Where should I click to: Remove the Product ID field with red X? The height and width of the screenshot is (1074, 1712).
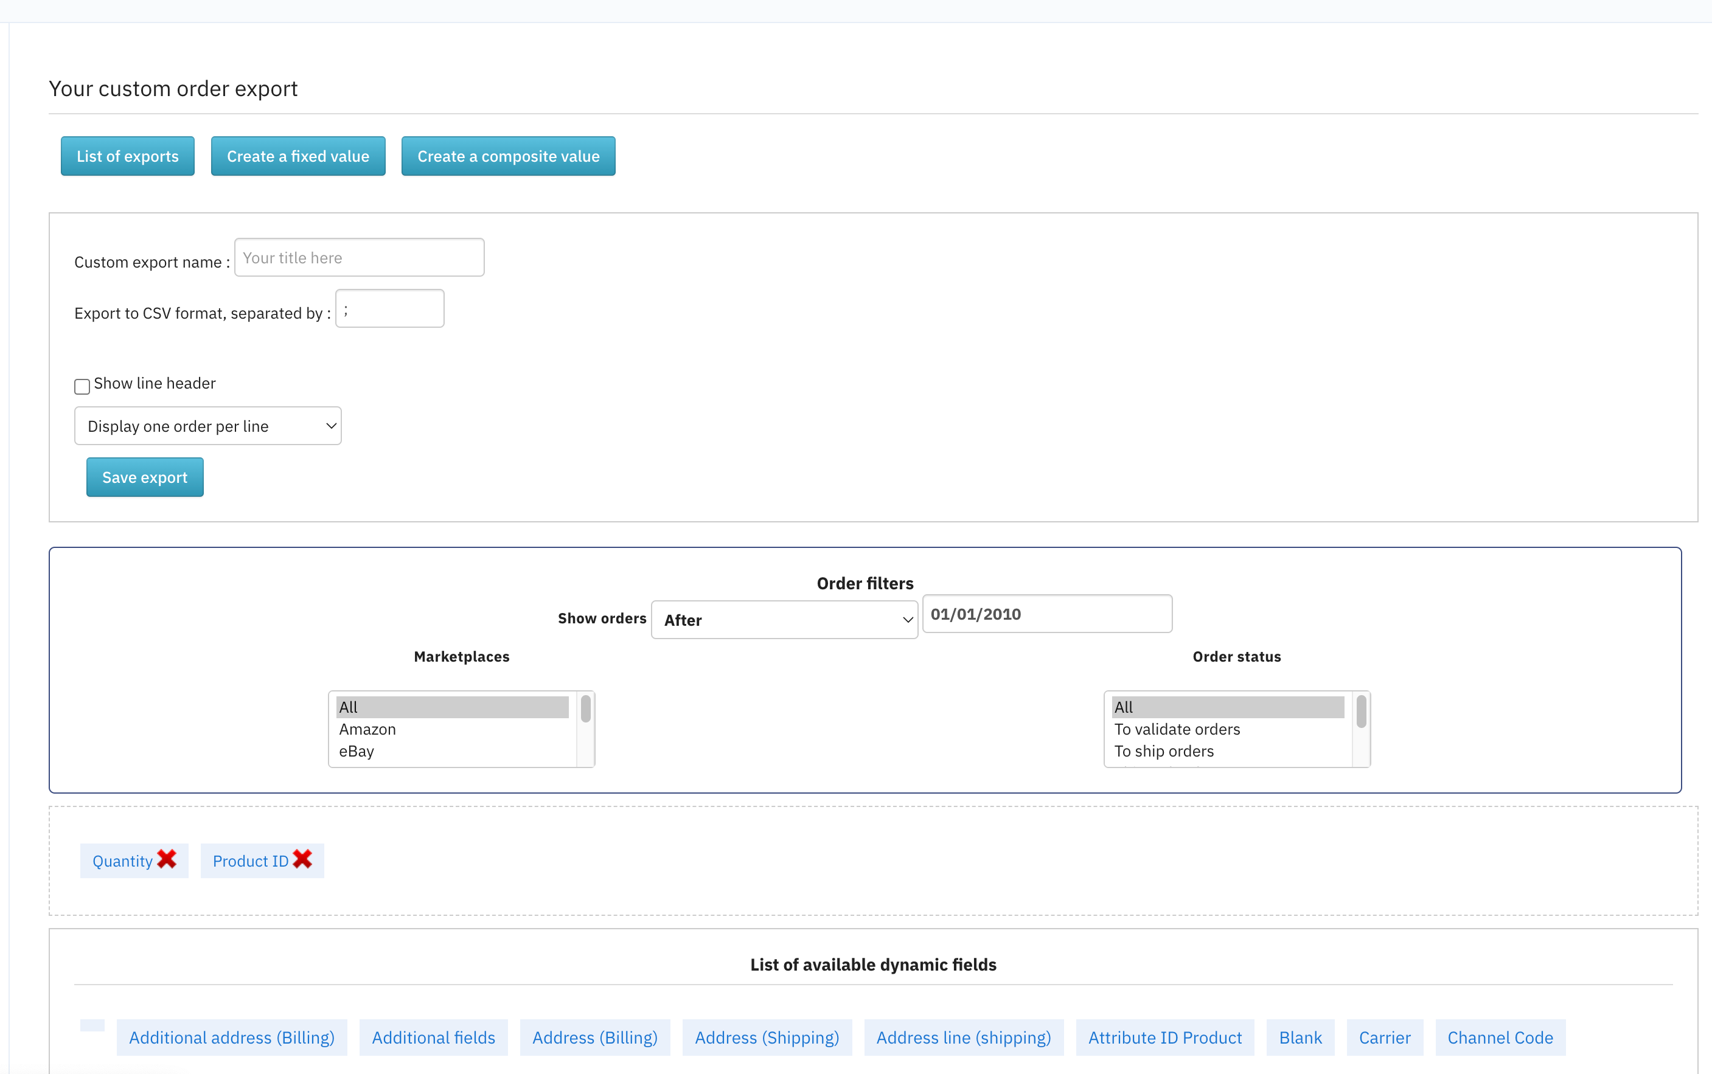click(302, 859)
